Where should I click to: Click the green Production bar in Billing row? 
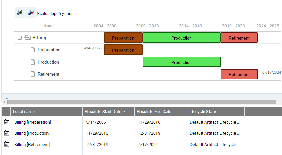(x=181, y=38)
